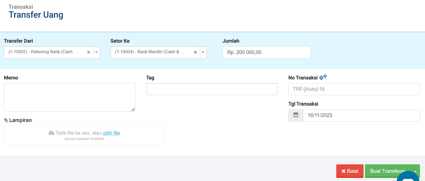Screen dimensions: 425x181
Task: Expand the Buat Transferan caret options
Action: pos(415,171)
